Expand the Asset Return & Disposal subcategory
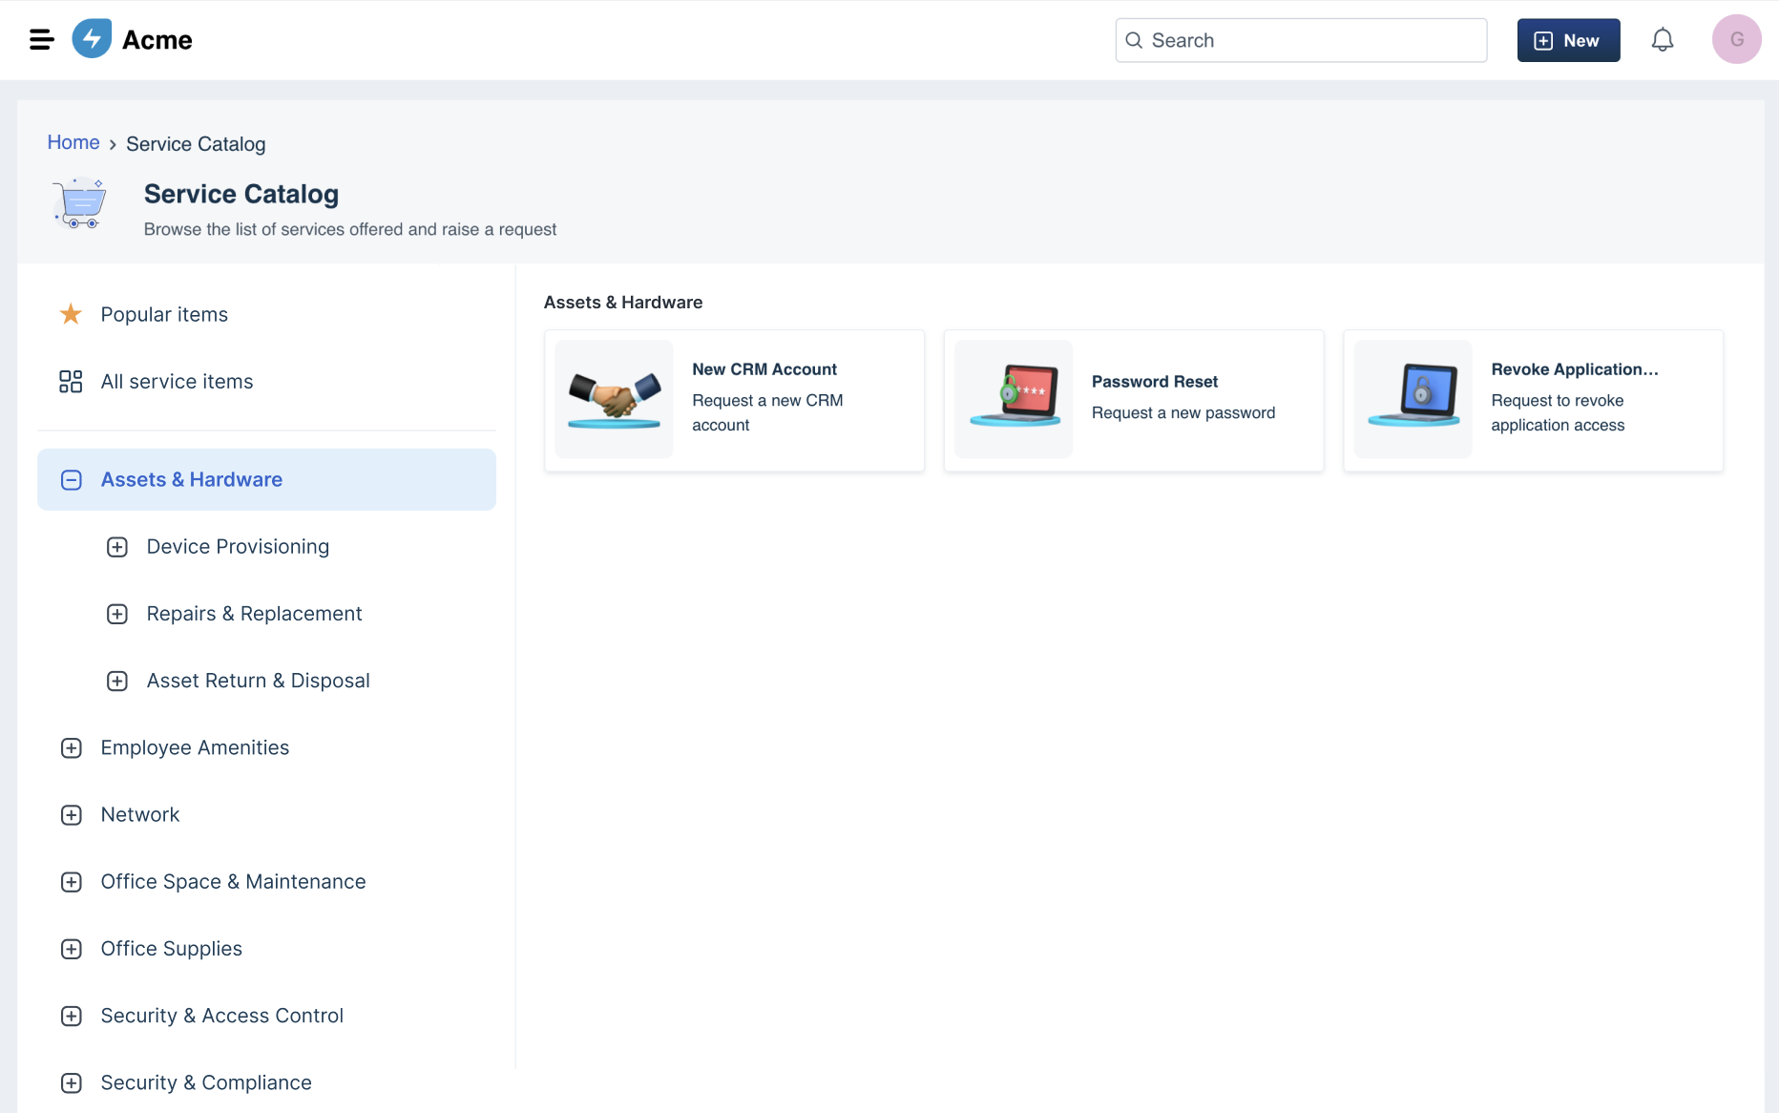Viewport: 1779px width, 1113px height. (117, 681)
